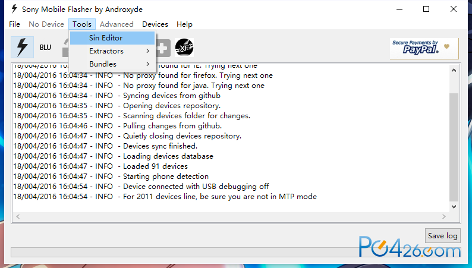Open the File menu
Image resolution: width=472 pixels, height=268 pixels.
tap(14, 24)
